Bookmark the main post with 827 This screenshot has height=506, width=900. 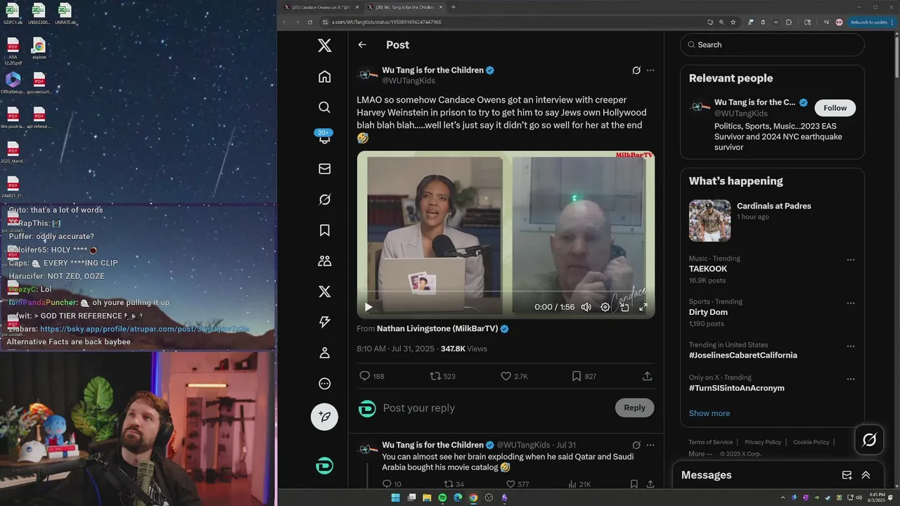pyautogui.click(x=584, y=376)
